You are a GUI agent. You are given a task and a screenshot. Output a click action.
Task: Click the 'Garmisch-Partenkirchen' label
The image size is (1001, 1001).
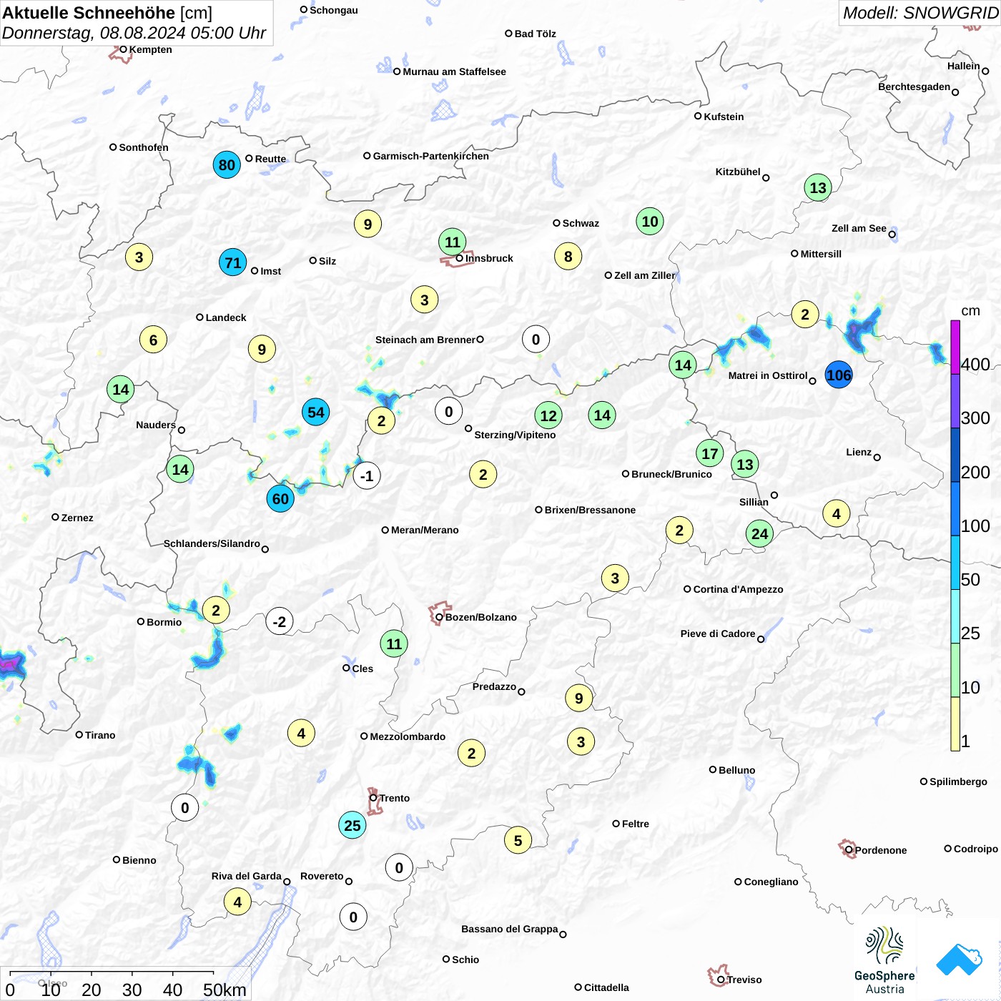tap(431, 156)
